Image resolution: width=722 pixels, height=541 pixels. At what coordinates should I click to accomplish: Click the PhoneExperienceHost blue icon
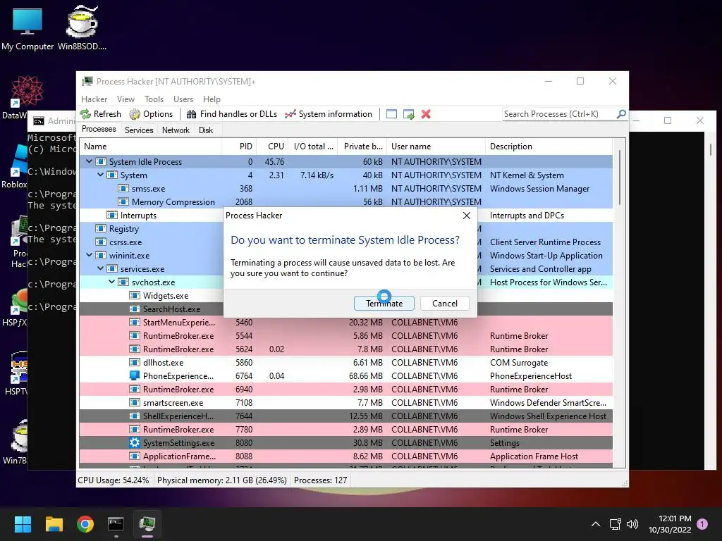pyautogui.click(x=135, y=375)
